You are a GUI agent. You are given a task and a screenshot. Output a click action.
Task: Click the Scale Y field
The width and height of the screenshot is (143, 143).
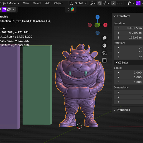pyautogui.click(x=128, y=77)
